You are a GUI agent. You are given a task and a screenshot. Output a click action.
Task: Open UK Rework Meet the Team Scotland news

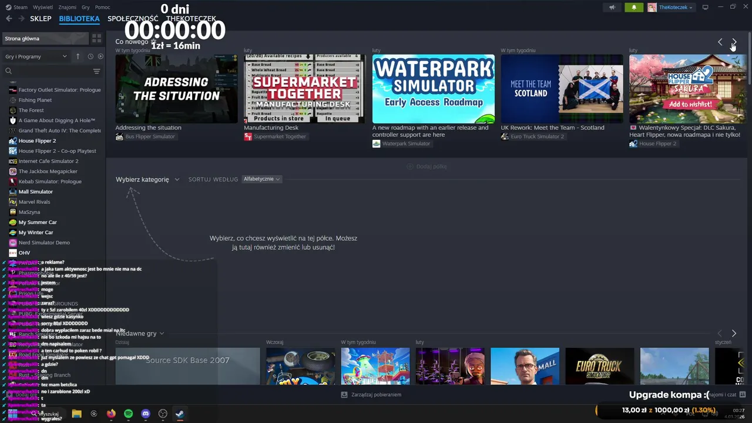(x=562, y=89)
